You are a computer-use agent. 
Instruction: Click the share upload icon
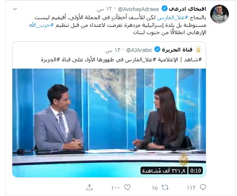pyautogui.click(x=89, y=187)
